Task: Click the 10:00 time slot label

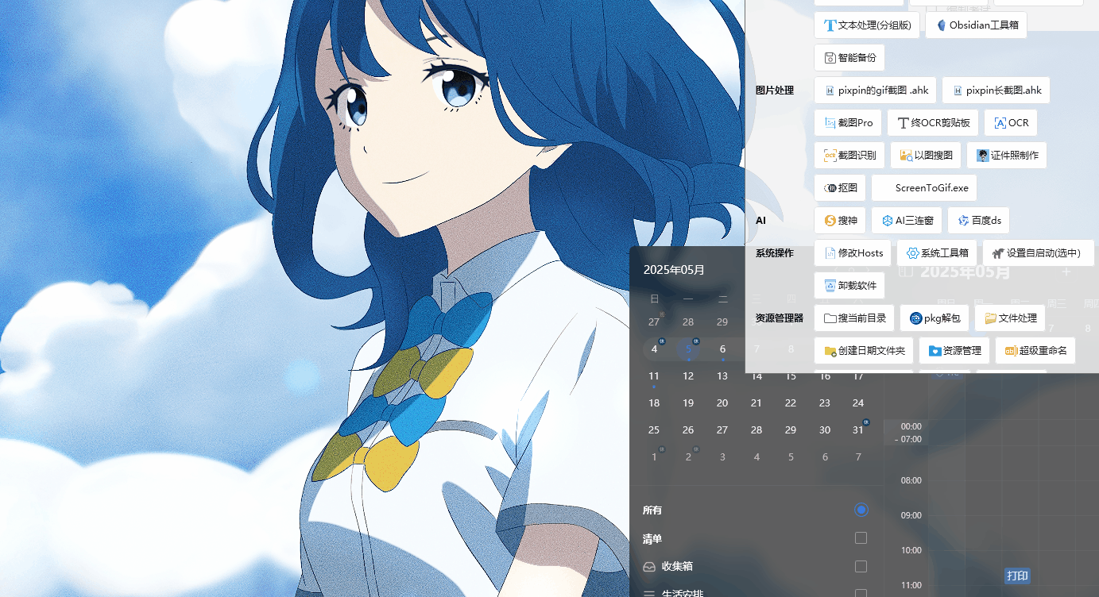Action: [911, 550]
